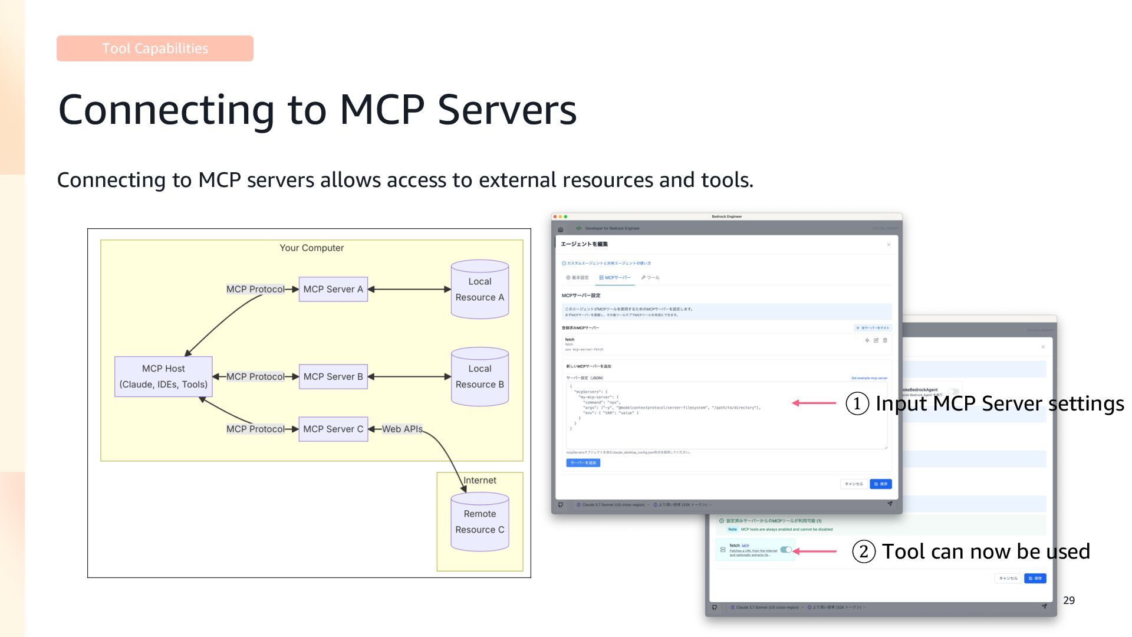Screen dimensions: 1132x637
Task: Click the Remote Resource C cylinder
Action: click(x=480, y=521)
